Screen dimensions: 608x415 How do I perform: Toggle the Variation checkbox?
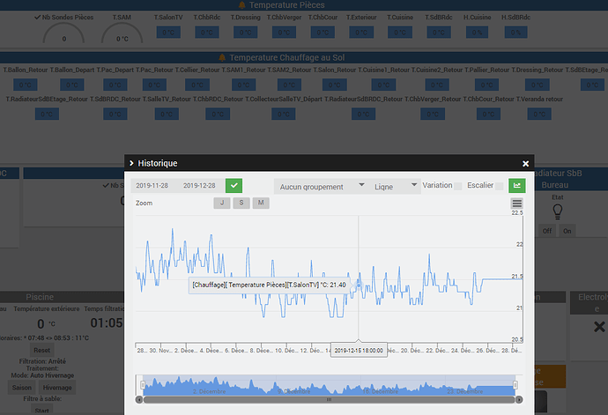click(458, 186)
